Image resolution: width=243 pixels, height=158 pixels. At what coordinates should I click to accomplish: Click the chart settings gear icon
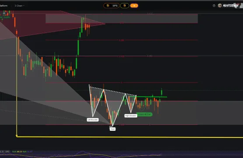[x=4, y=13]
